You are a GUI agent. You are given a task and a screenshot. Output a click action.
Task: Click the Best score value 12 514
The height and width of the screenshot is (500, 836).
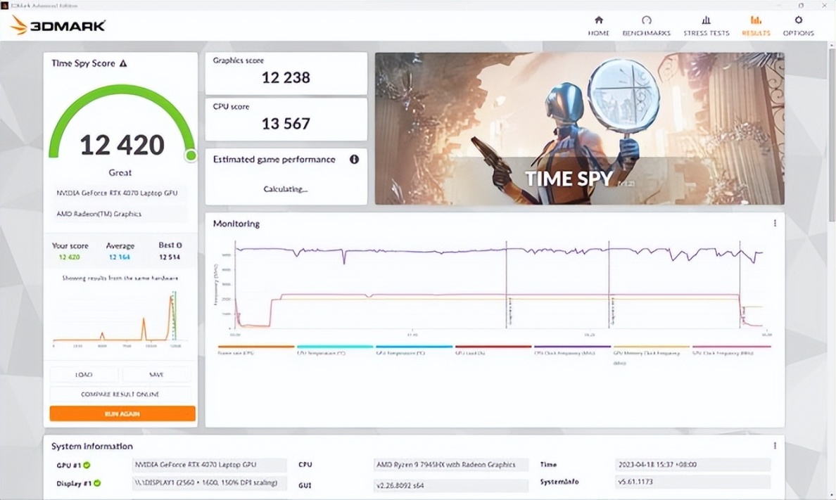[170, 257]
